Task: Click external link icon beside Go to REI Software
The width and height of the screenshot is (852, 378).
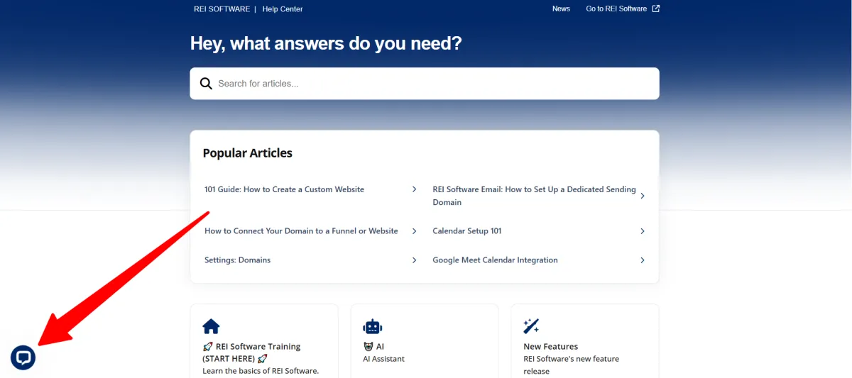Action: pyautogui.click(x=655, y=9)
